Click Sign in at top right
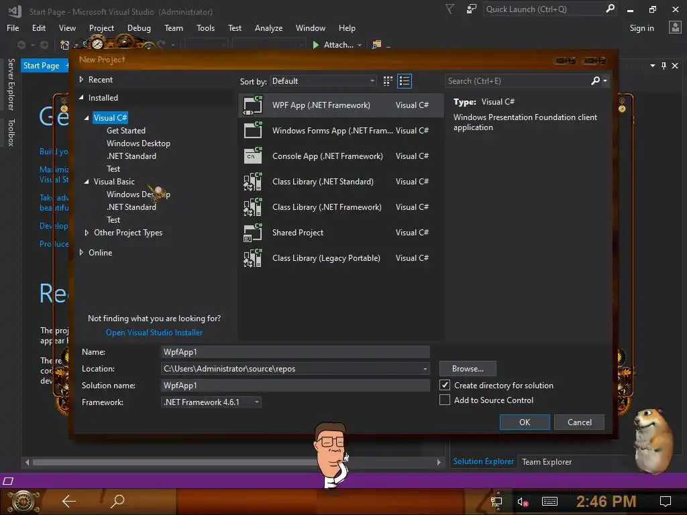The image size is (687, 515). (x=641, y=28)
